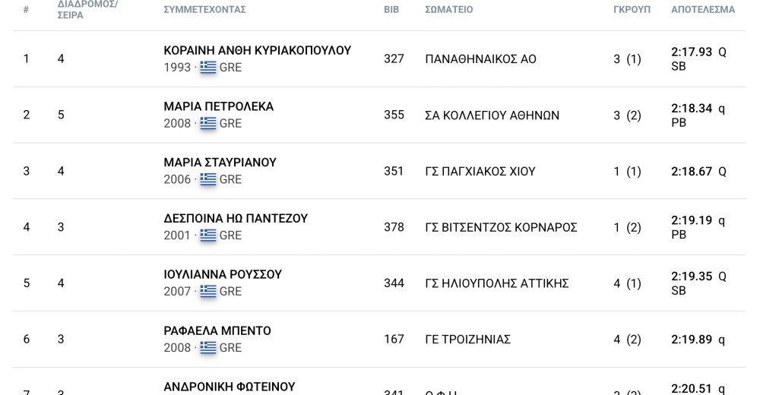Click the result 2:19.89 for ΡΑΦΑΕΛΑ ΜΠΕΝΤΟ
This screenshot has width=760, height=395.
(x=692, y=340)
